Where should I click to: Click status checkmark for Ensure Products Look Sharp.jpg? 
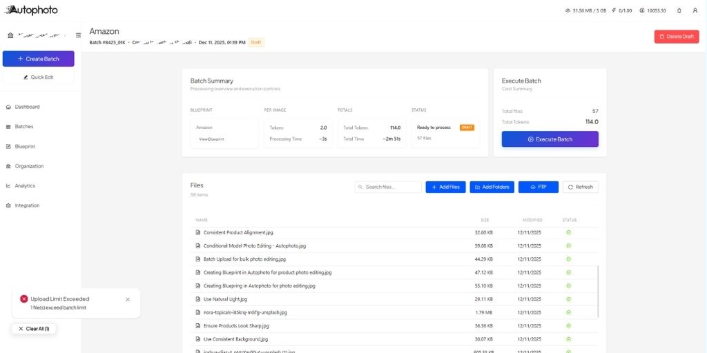[569, 325]
